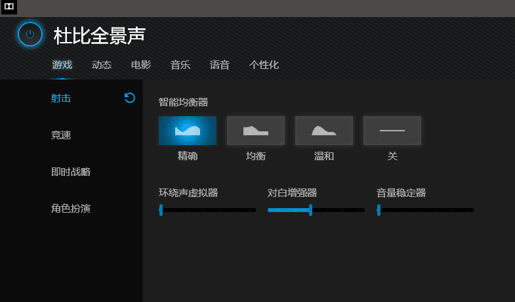Image resolution: width=515 pixels, height=302 pixels.
Task: Switch to the 动态 tab
Action: [x=102, y=65]
